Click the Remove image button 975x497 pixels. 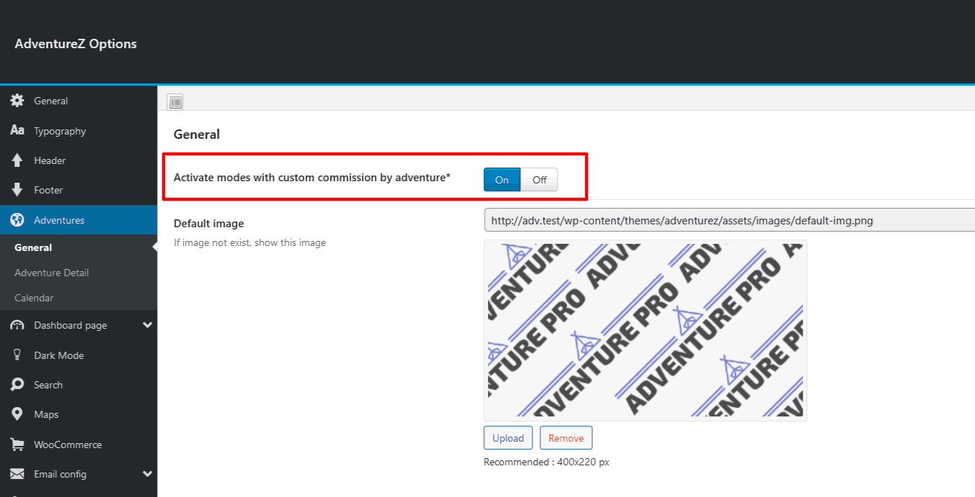click(x=566, y=438)
